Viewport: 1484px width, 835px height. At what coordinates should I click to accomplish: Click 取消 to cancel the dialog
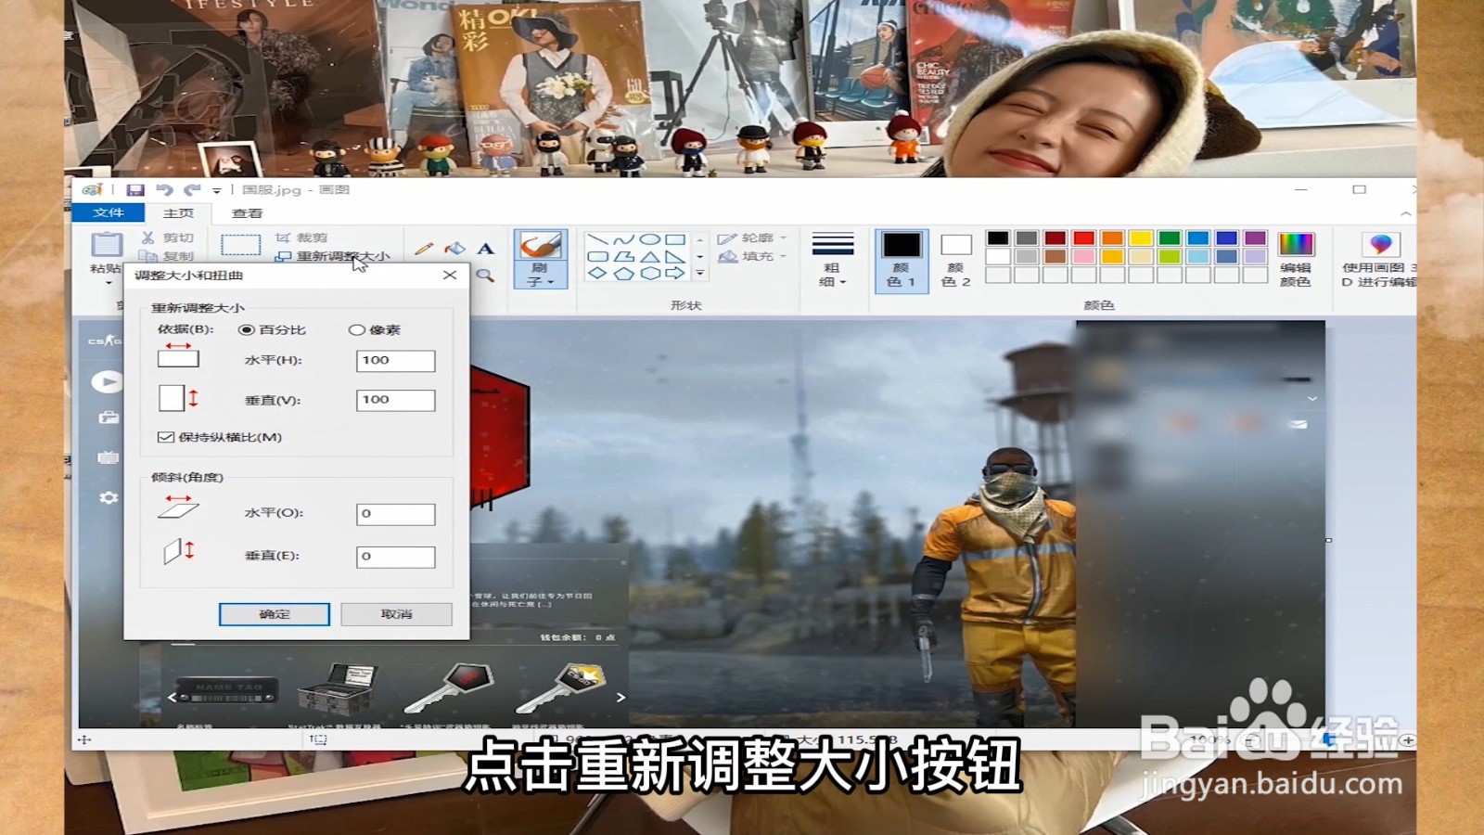point(396,614)
